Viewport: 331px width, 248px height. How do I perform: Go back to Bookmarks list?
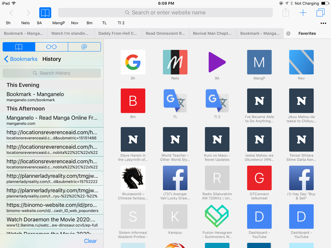[x=21, y=59]
